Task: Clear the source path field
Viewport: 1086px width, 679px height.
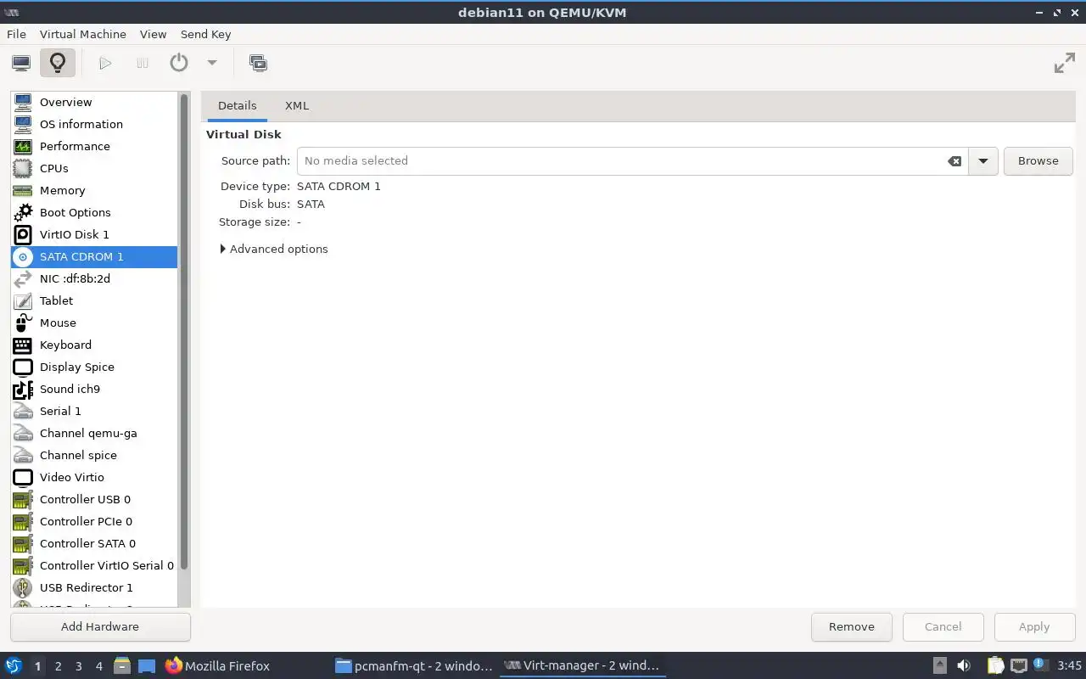Action: click(954, 160)
